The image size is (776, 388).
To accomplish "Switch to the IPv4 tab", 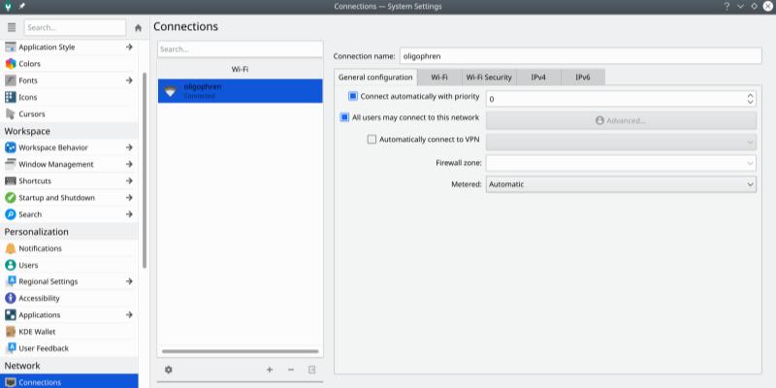I will click(536, 77).
